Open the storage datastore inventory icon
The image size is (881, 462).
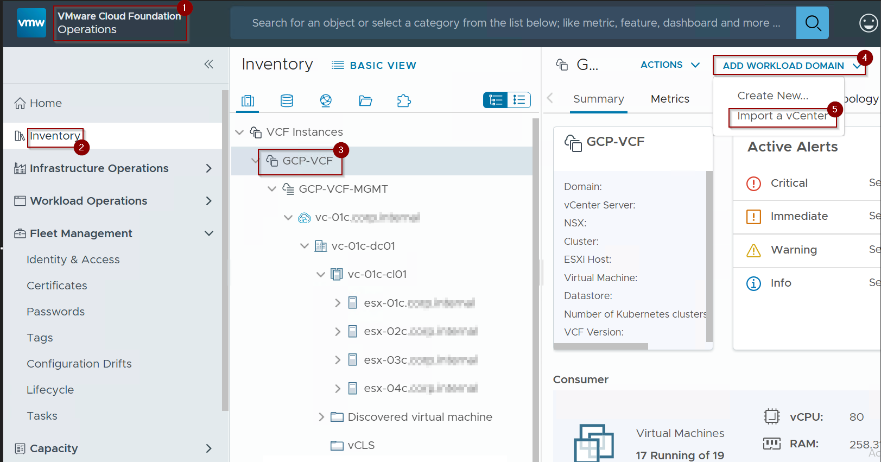click(287, 100)
